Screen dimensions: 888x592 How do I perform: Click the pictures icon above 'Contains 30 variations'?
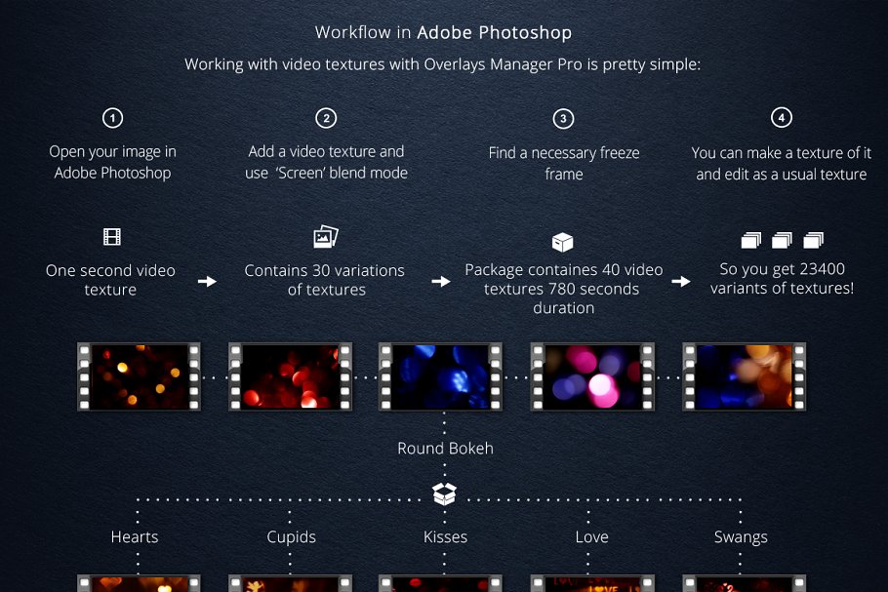(325, 237)
